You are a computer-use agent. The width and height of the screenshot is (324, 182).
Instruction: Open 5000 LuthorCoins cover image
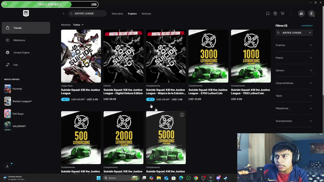pos(166,138)
